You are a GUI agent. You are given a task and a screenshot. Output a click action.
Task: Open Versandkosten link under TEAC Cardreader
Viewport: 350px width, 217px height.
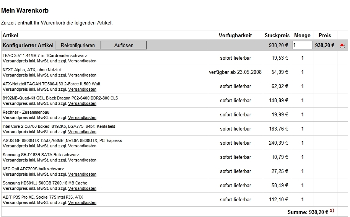[82, 61]
